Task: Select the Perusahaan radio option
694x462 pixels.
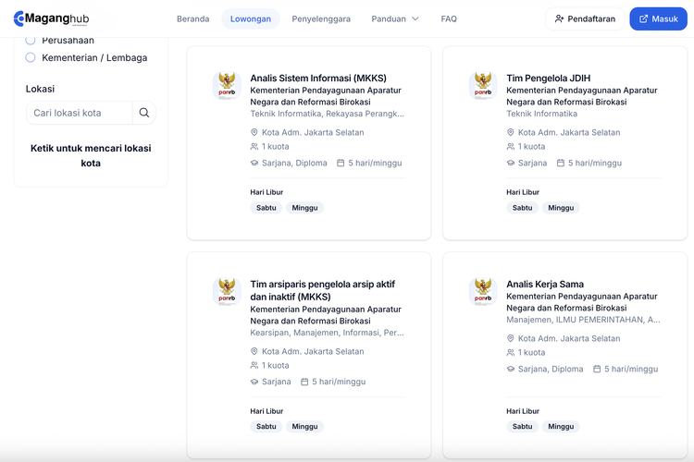Action: [31, 41]
